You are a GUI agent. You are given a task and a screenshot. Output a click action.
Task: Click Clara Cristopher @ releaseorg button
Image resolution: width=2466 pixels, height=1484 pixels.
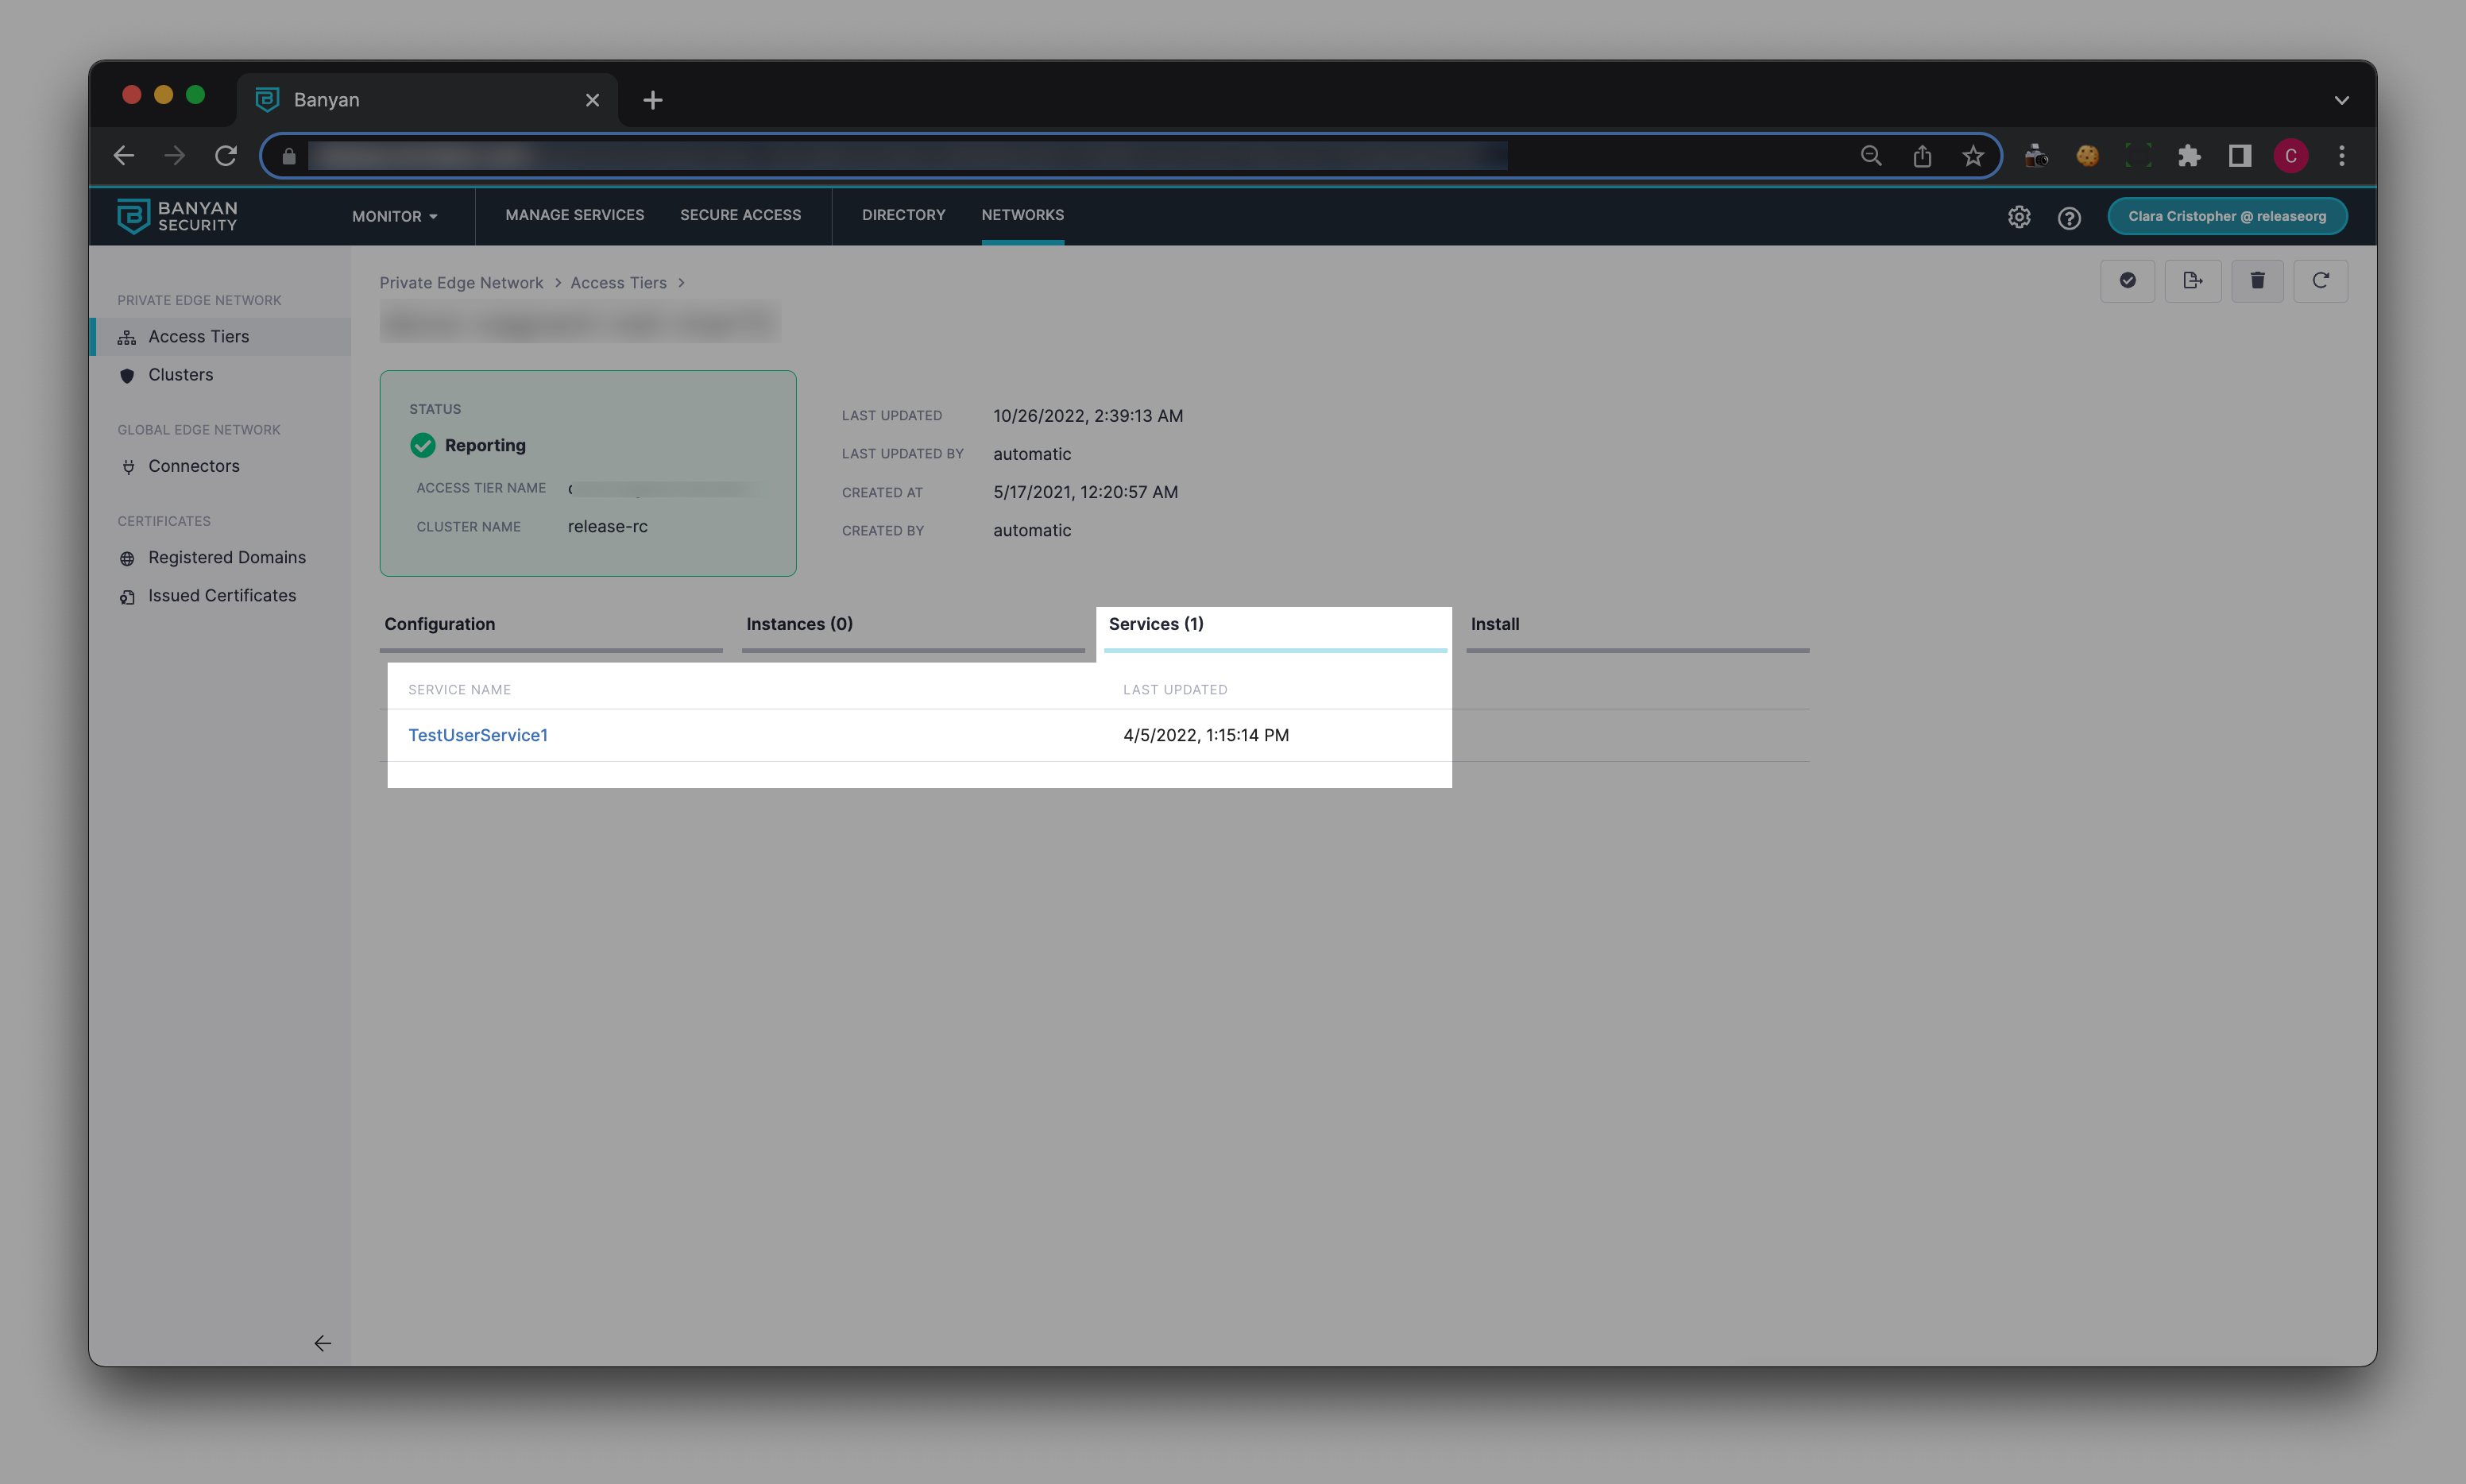[x=2226, y=216]
